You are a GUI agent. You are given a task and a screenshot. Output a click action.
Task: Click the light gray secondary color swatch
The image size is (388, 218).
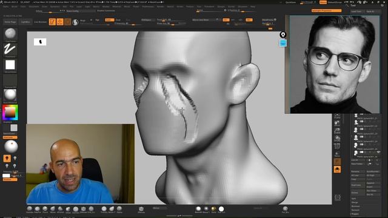pyautogui.click(x=14, y=128)
